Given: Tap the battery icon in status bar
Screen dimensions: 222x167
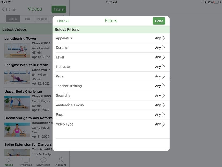Looking at the screenshot, I should click(x=217, y=2).
